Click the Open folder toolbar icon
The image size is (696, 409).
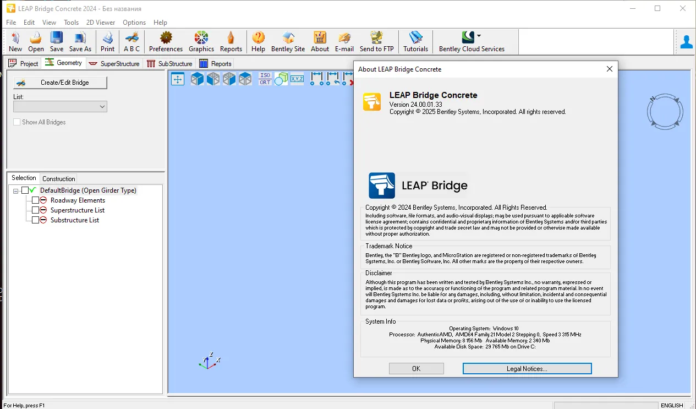(36, 38)
